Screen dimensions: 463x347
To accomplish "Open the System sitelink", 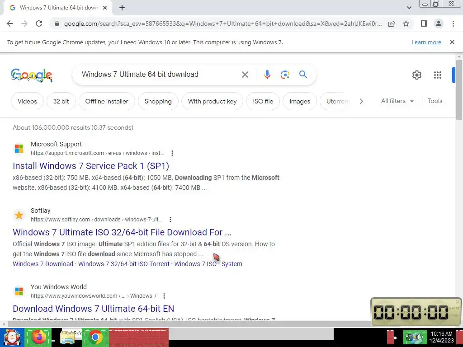I will pos(232,264).
